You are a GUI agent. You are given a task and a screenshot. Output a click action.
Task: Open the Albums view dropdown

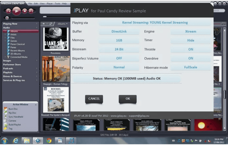tap(62, 24)
